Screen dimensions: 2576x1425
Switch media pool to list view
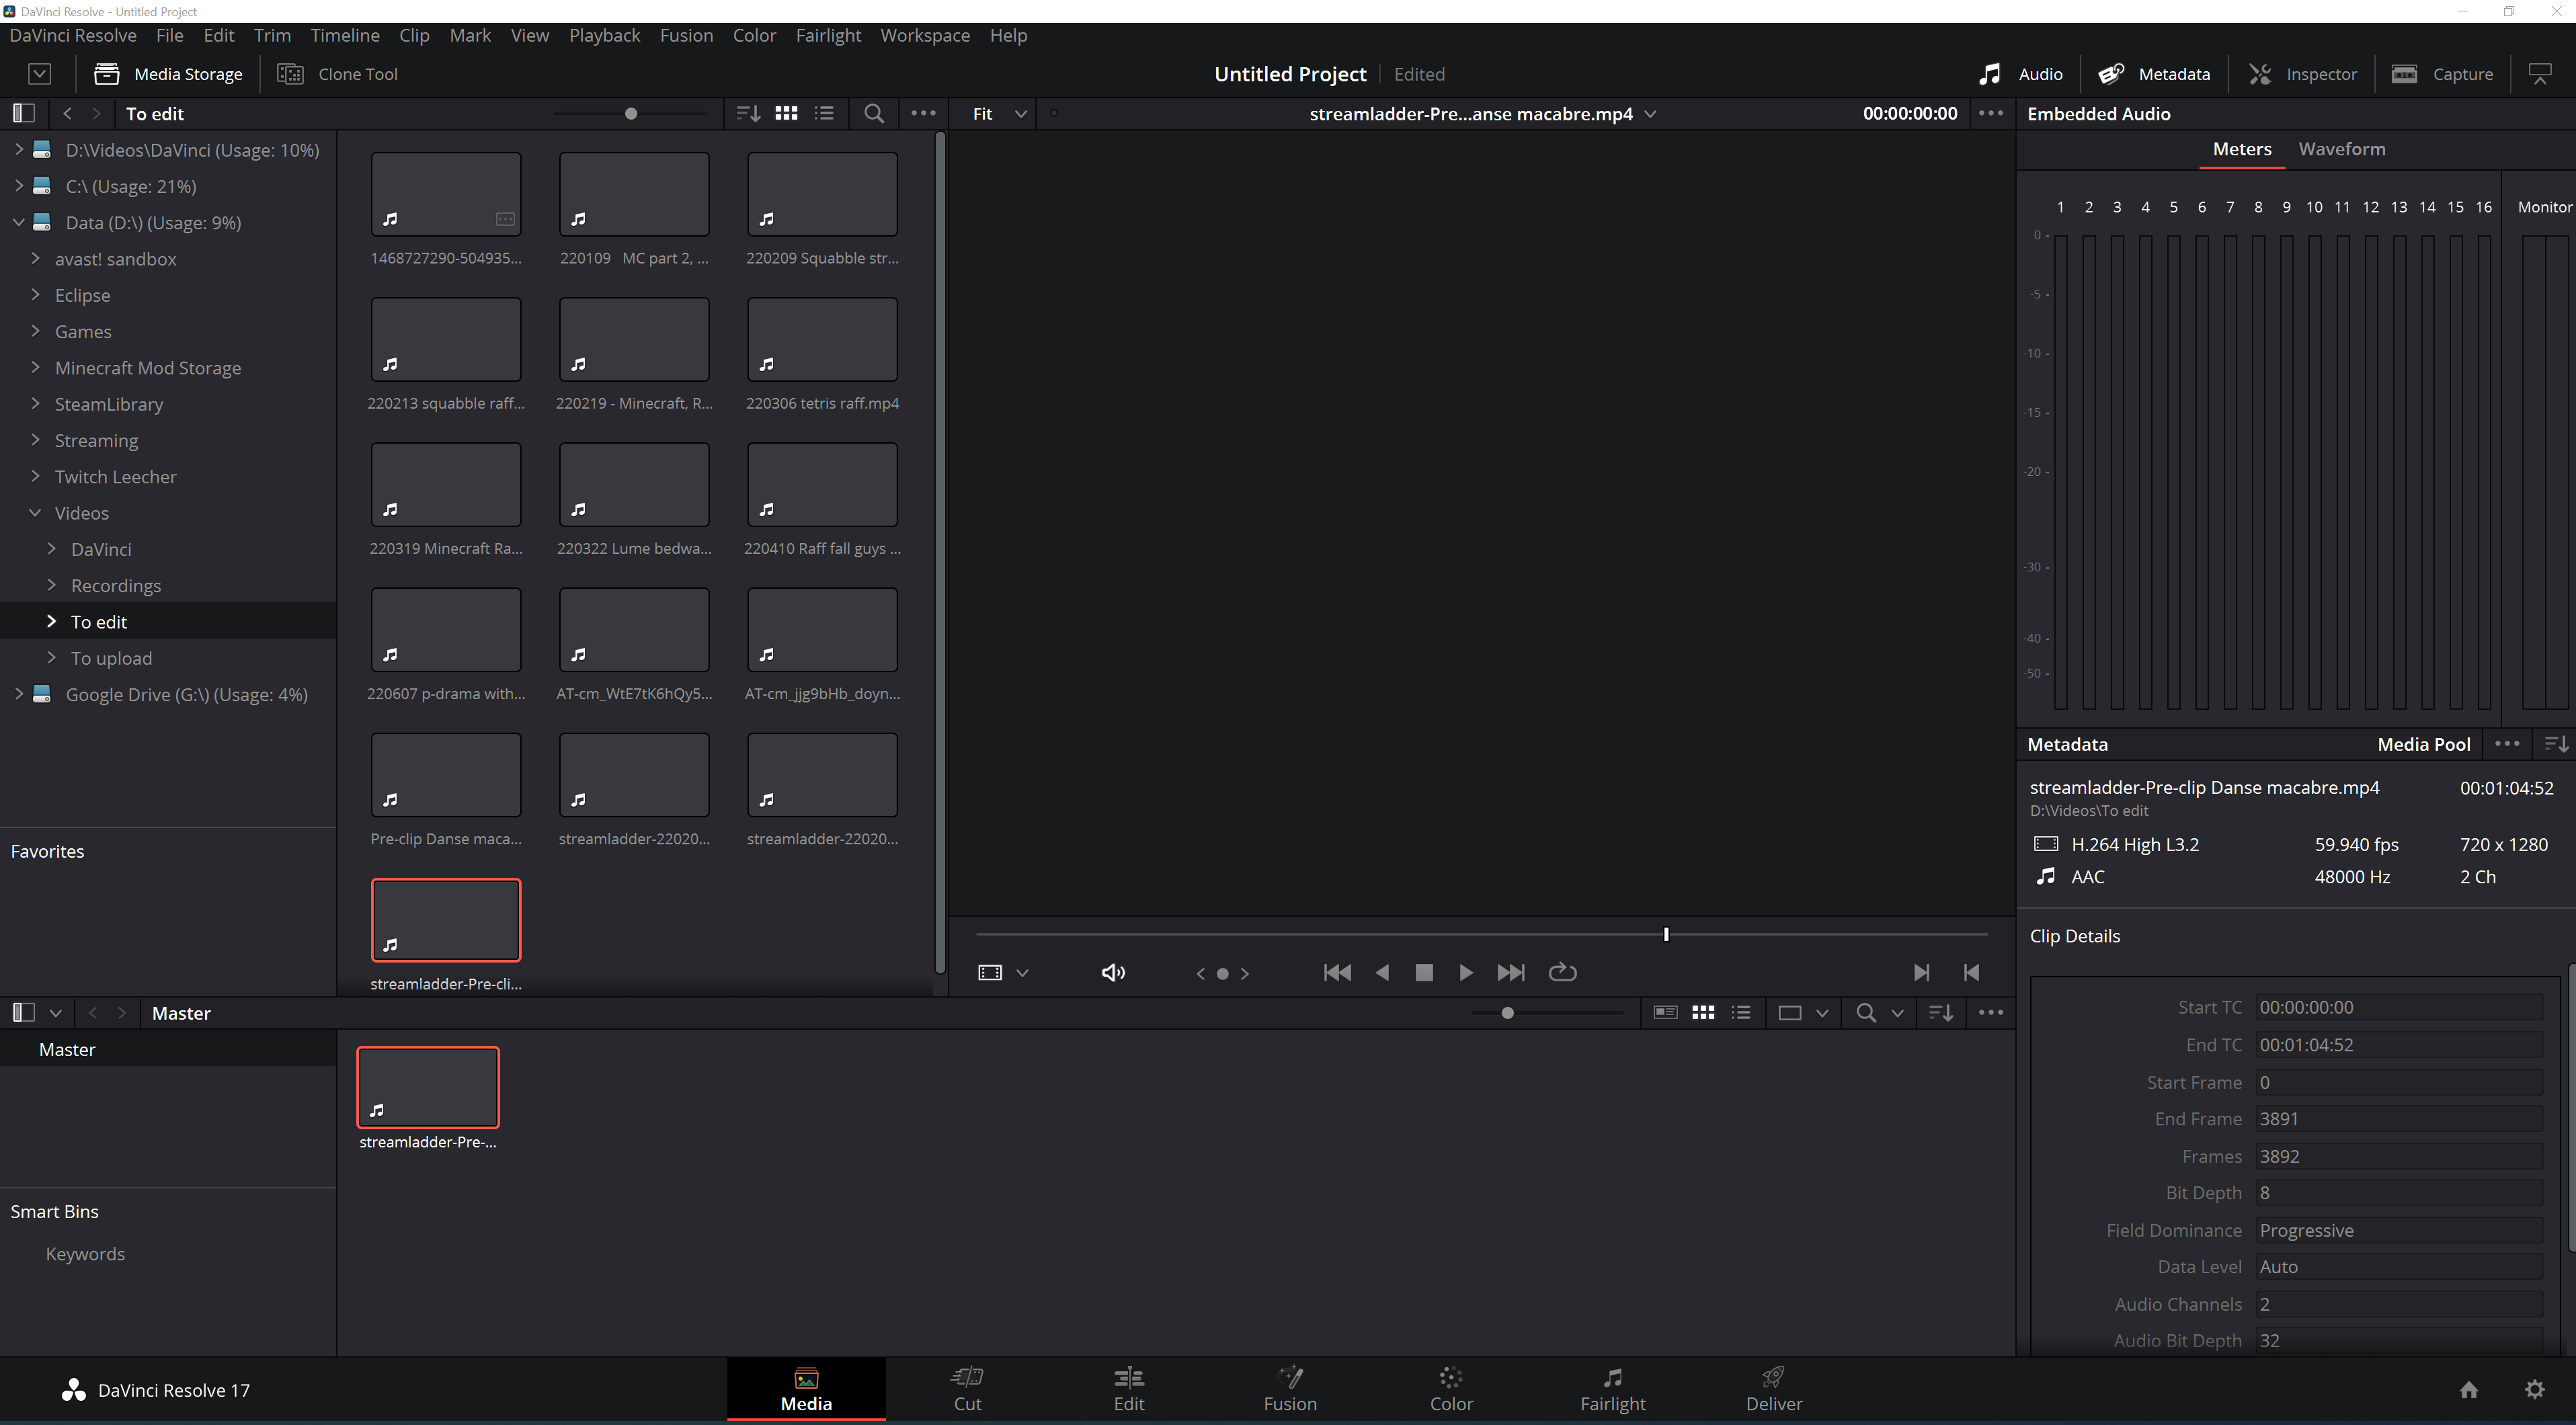[x=1741, y=1013]
